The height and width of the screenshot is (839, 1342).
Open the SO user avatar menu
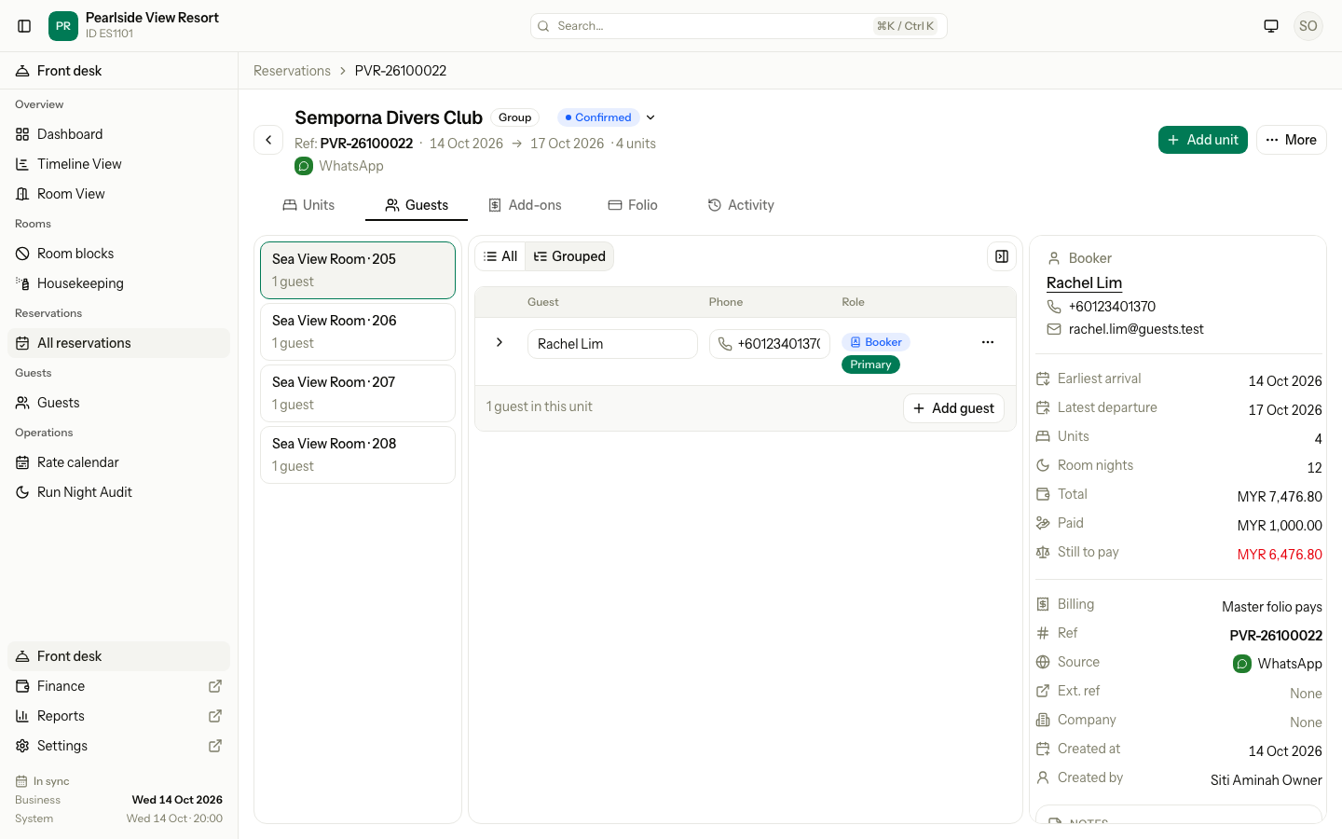1308,26
